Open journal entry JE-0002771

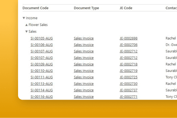(x=129, y=97)
